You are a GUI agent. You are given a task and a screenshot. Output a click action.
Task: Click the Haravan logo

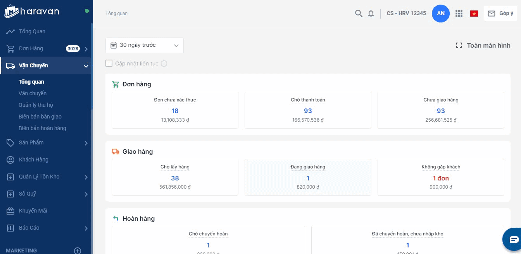[32, 12]
